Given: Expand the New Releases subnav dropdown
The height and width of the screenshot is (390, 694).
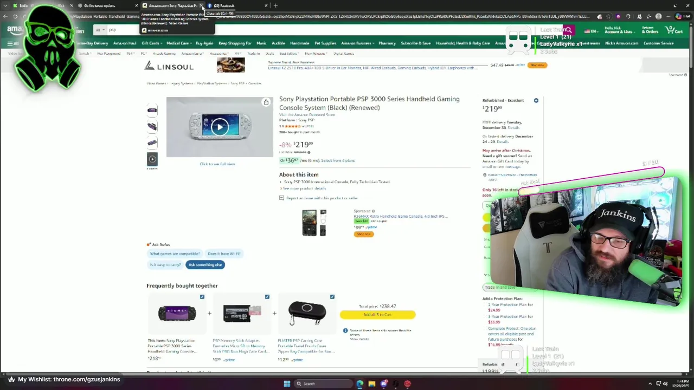Looking at the screenshot, I should [x=316, y=54].
